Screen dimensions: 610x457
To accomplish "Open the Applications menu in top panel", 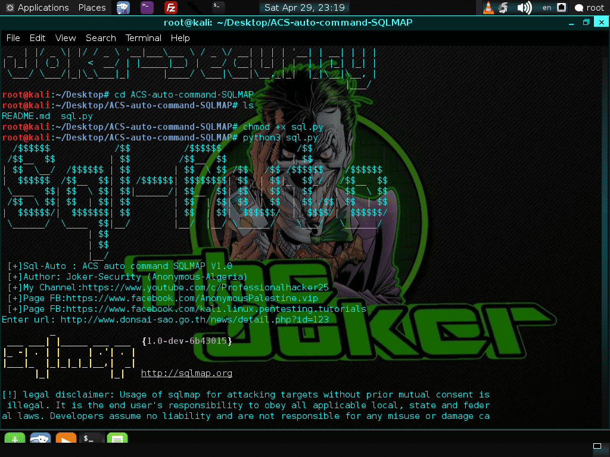I will [37, 8].
